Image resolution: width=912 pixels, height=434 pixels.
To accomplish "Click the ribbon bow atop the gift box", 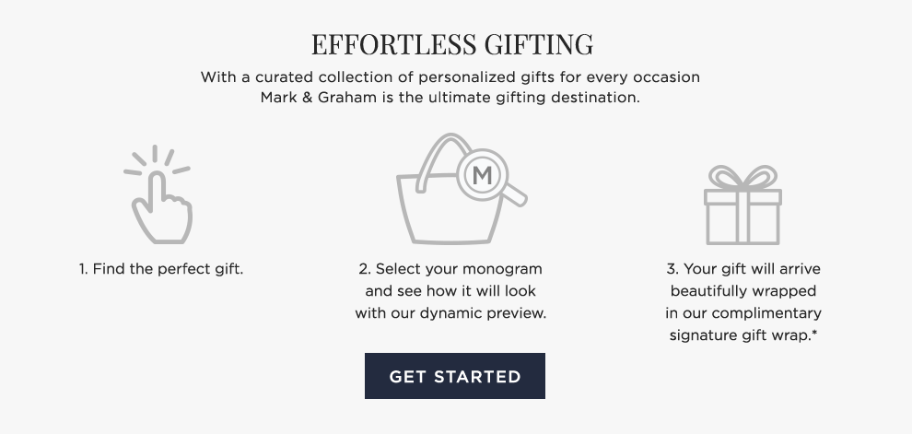I will pyautogui.click(x=742, y=177).
